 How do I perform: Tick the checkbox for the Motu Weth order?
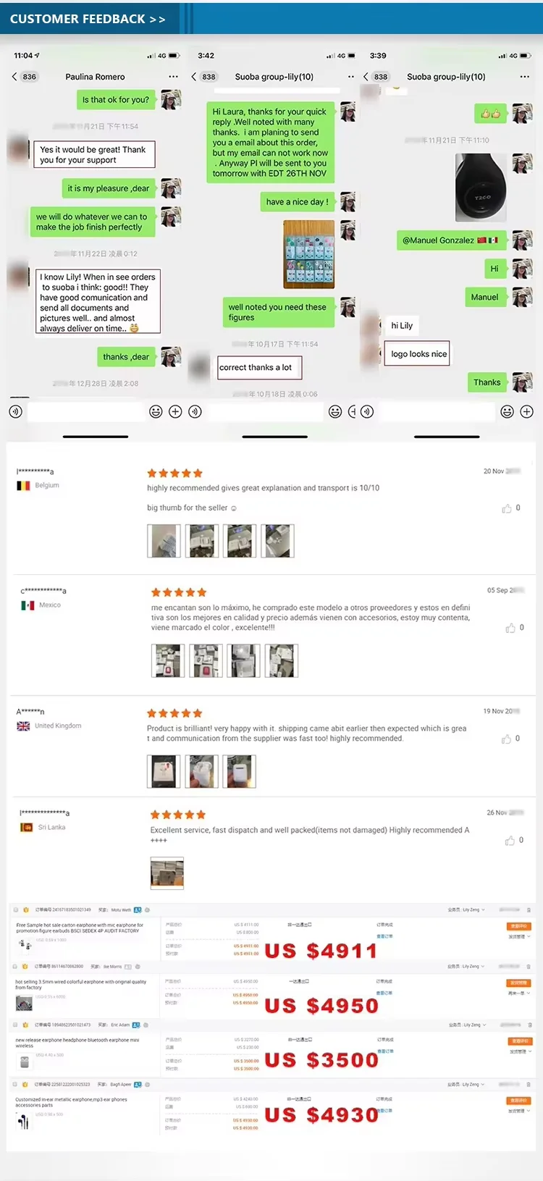coord(16,909)
